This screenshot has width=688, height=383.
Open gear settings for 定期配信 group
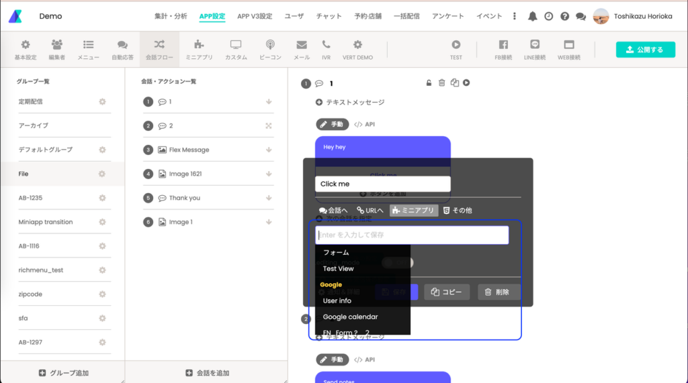(102, 102)
